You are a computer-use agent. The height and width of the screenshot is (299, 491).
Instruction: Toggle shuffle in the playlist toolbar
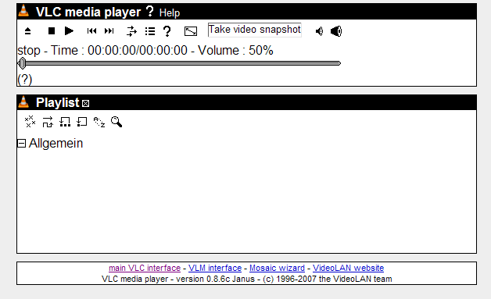tap(48, 122)
